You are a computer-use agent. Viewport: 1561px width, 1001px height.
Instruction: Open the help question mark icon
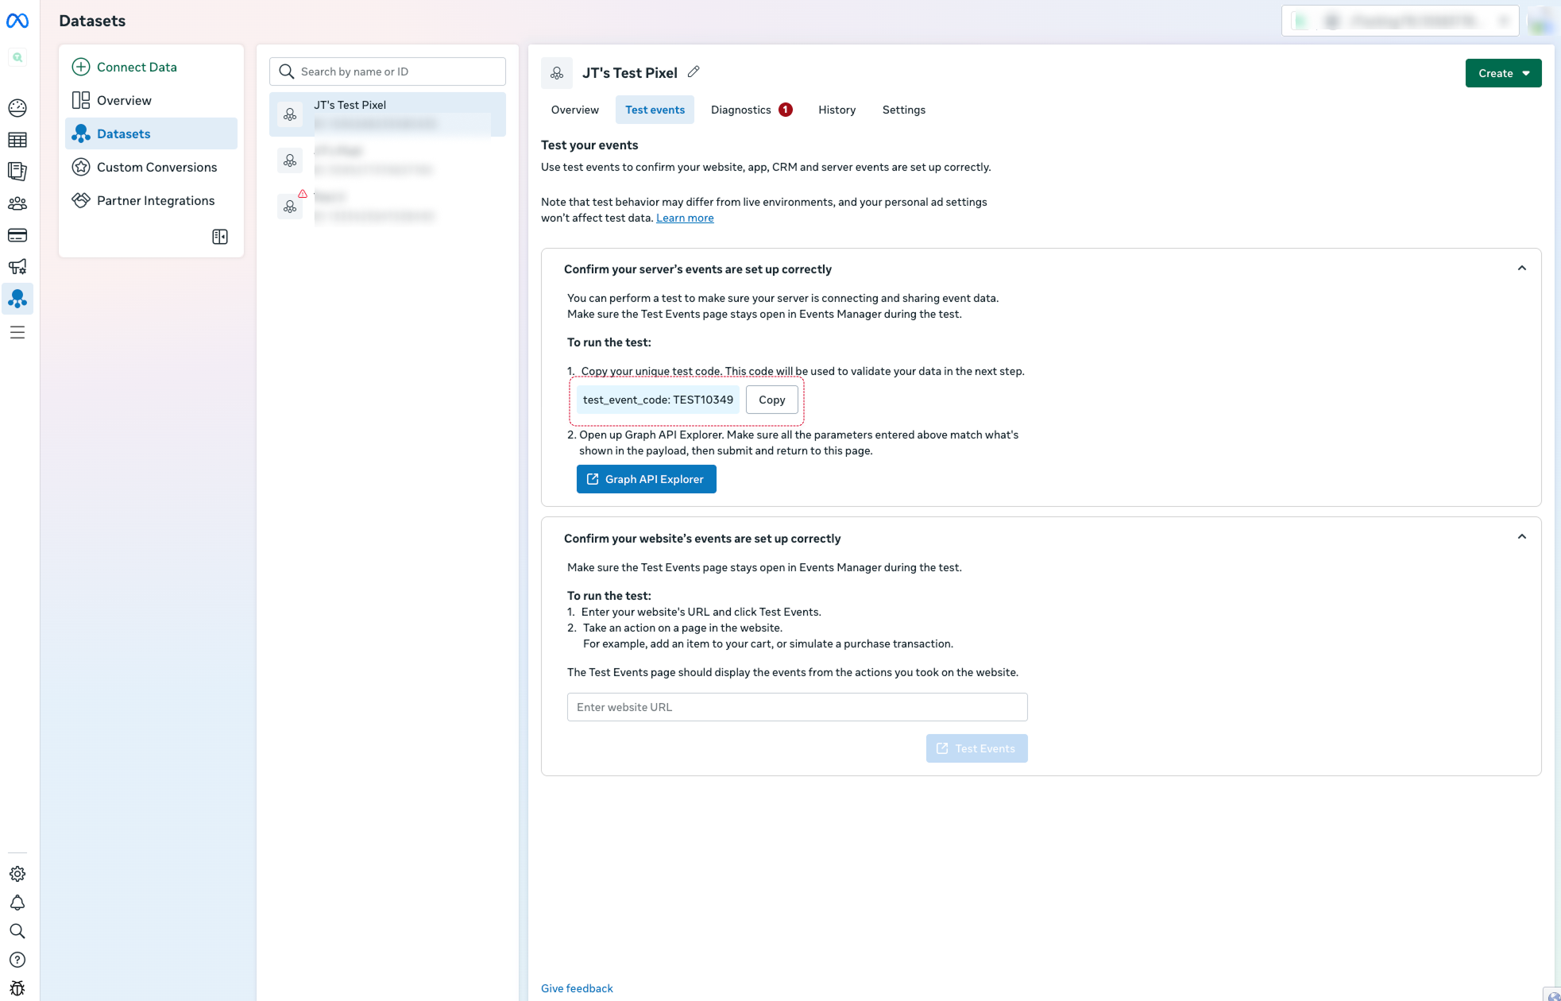pos(17,960)
